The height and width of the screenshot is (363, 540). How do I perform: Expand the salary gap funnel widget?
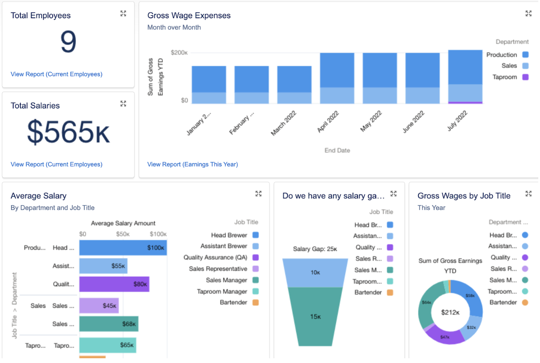tap(394, 194)
